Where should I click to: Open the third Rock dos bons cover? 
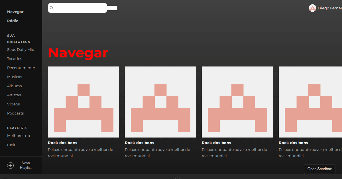pyautogui.click(x=237, y=102)
